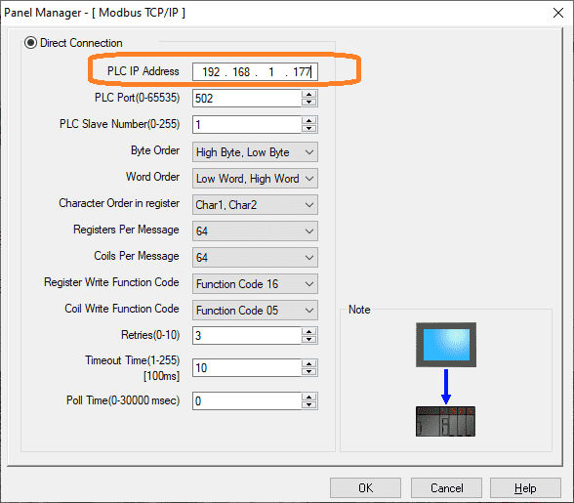The image size is (574, 503).
Task: Confirm settings with the OK button
Action: 365,488
